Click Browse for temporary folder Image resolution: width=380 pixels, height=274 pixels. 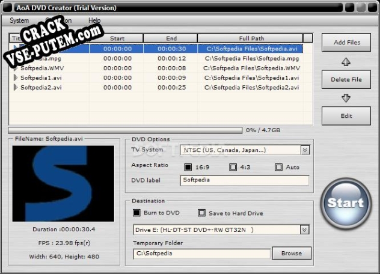coord(292,254)
